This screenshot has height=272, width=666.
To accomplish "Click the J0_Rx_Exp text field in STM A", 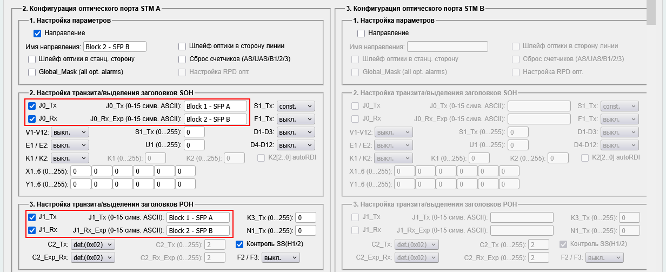I will tap(215, 119).
